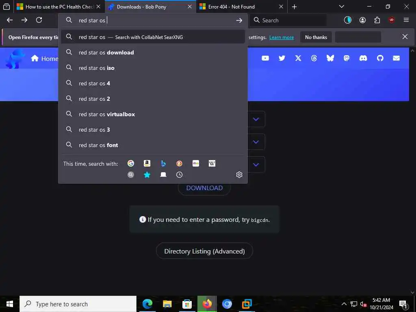The height and width of the screenshot is (312, 416).
Task: Search bookmarks using the blue star icon
Action: point(147,175)
